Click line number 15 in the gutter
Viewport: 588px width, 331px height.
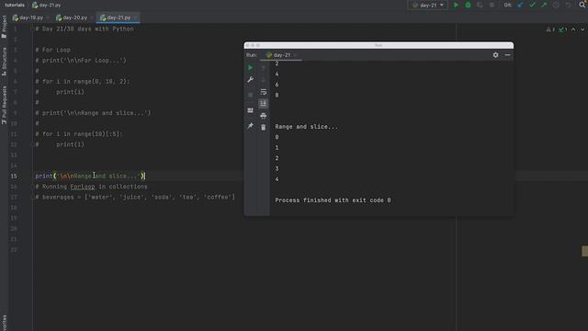(x=14, y=176)
